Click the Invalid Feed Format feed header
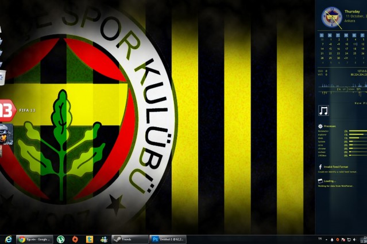Viewport: 367px width, 244px height. pos(336,167)
